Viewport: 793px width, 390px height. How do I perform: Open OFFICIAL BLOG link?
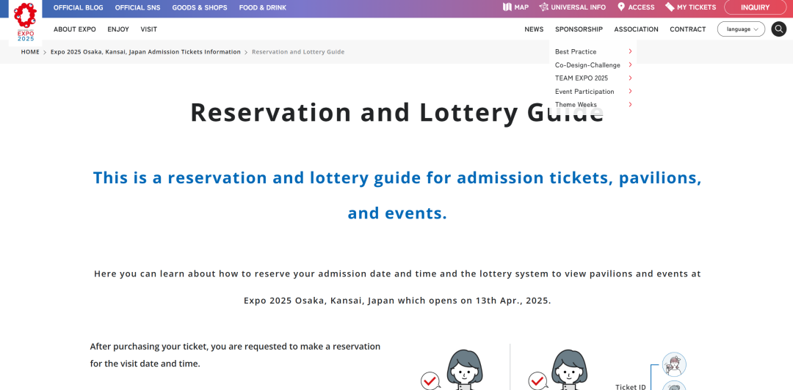coord(79,7)
